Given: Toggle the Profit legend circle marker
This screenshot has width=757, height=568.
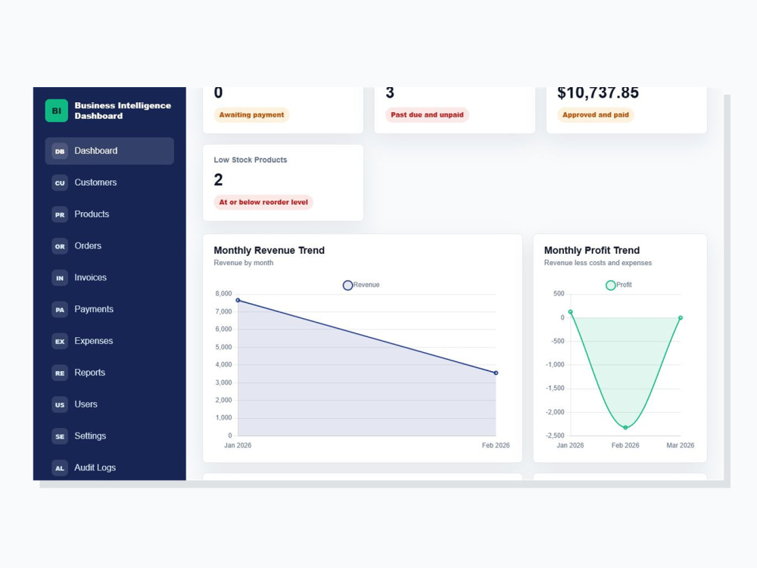Looking at the screenshot, I should pyautogui.click(x=610, y=286).
